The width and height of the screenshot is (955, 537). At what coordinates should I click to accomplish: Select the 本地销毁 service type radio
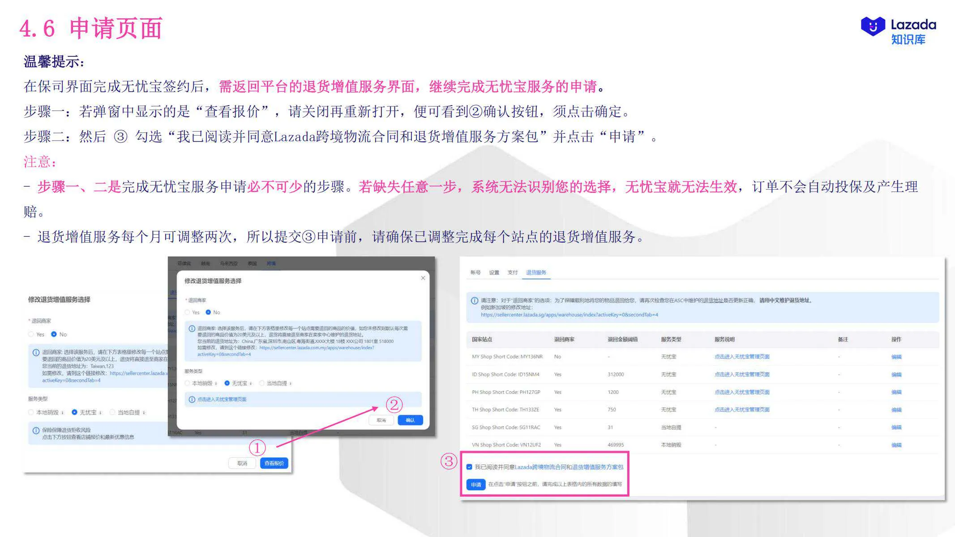point(187,383)
